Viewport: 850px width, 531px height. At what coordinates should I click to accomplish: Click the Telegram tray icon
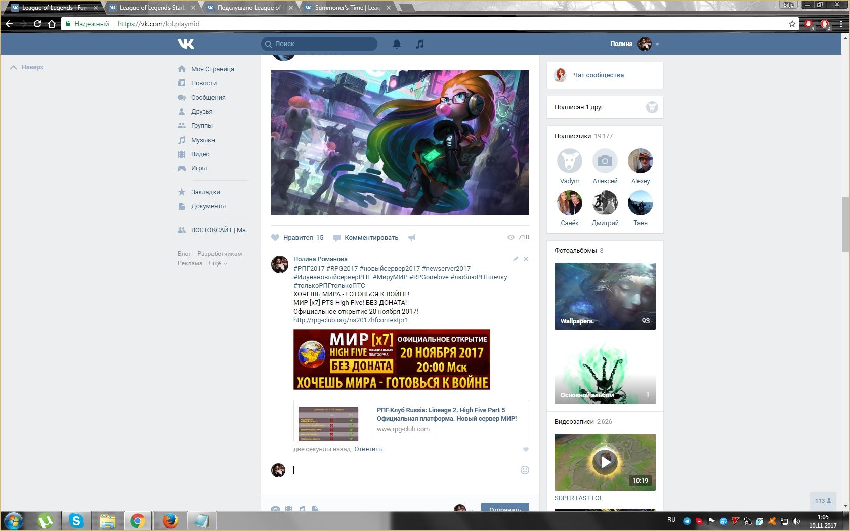687,521
